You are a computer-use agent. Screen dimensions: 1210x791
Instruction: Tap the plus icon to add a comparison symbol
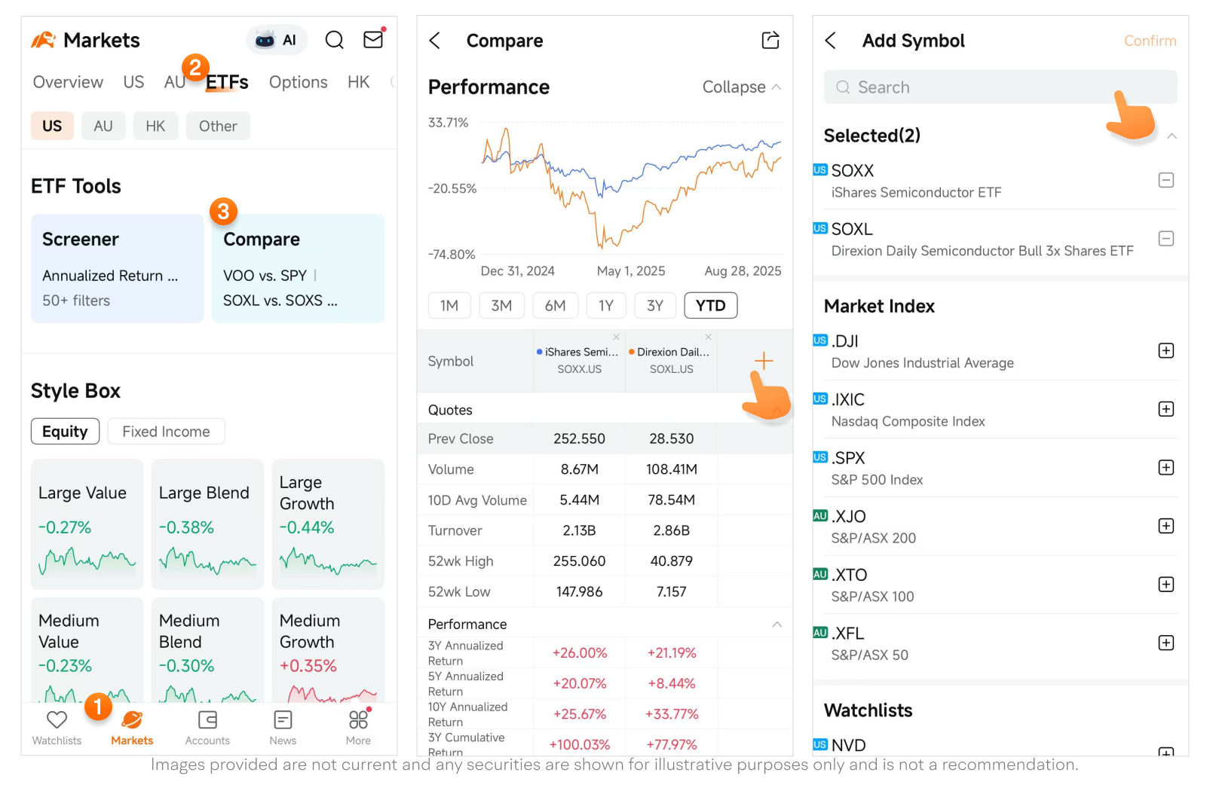tap(764, 361)
